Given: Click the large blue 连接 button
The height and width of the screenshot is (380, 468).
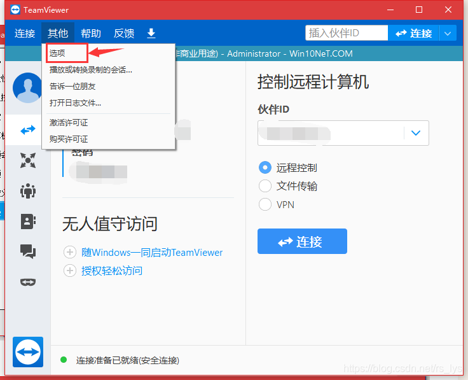Looking at the screenshot, I should tap(302, 241).
